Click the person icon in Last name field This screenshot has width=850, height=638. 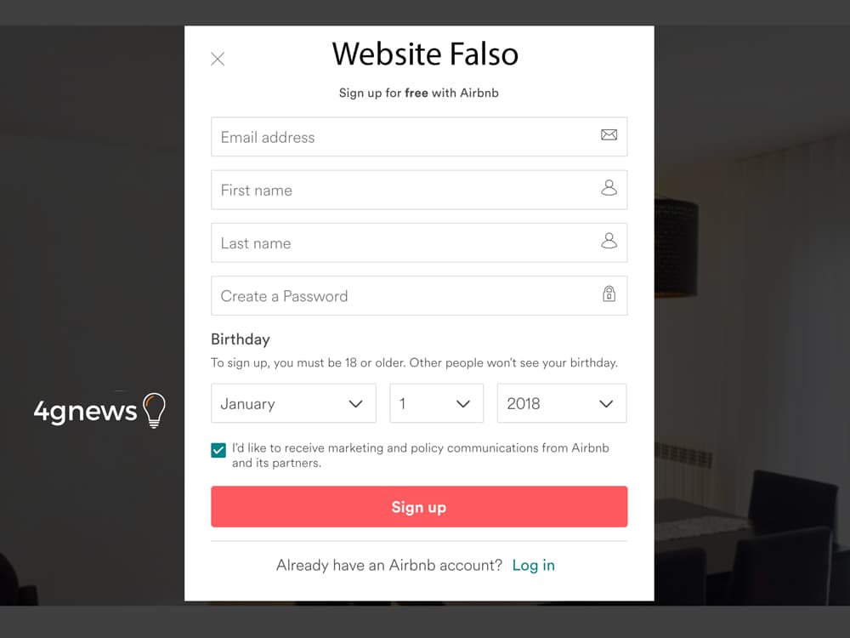(609, 242)
